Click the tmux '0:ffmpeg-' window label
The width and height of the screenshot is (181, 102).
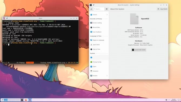pyautogui.click(x=21, y=62)
